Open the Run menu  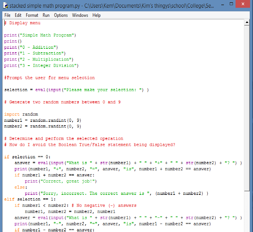pos(46,15)
